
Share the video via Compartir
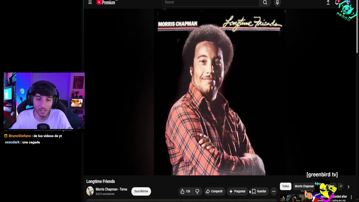coord(214,191)
